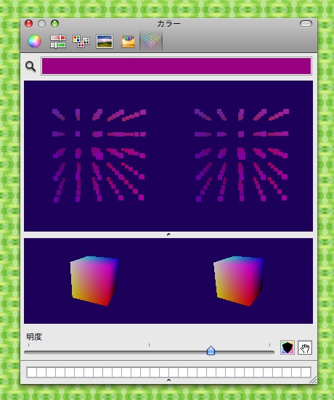Select the crayons picker
The width and height of the screenshot is (334, 400).
(128, 41)
